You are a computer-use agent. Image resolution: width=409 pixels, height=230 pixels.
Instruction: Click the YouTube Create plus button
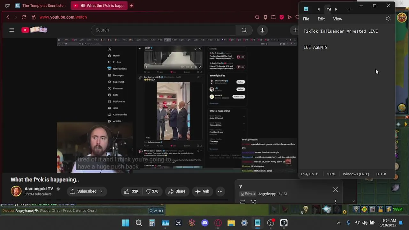[x=295, y=30]
